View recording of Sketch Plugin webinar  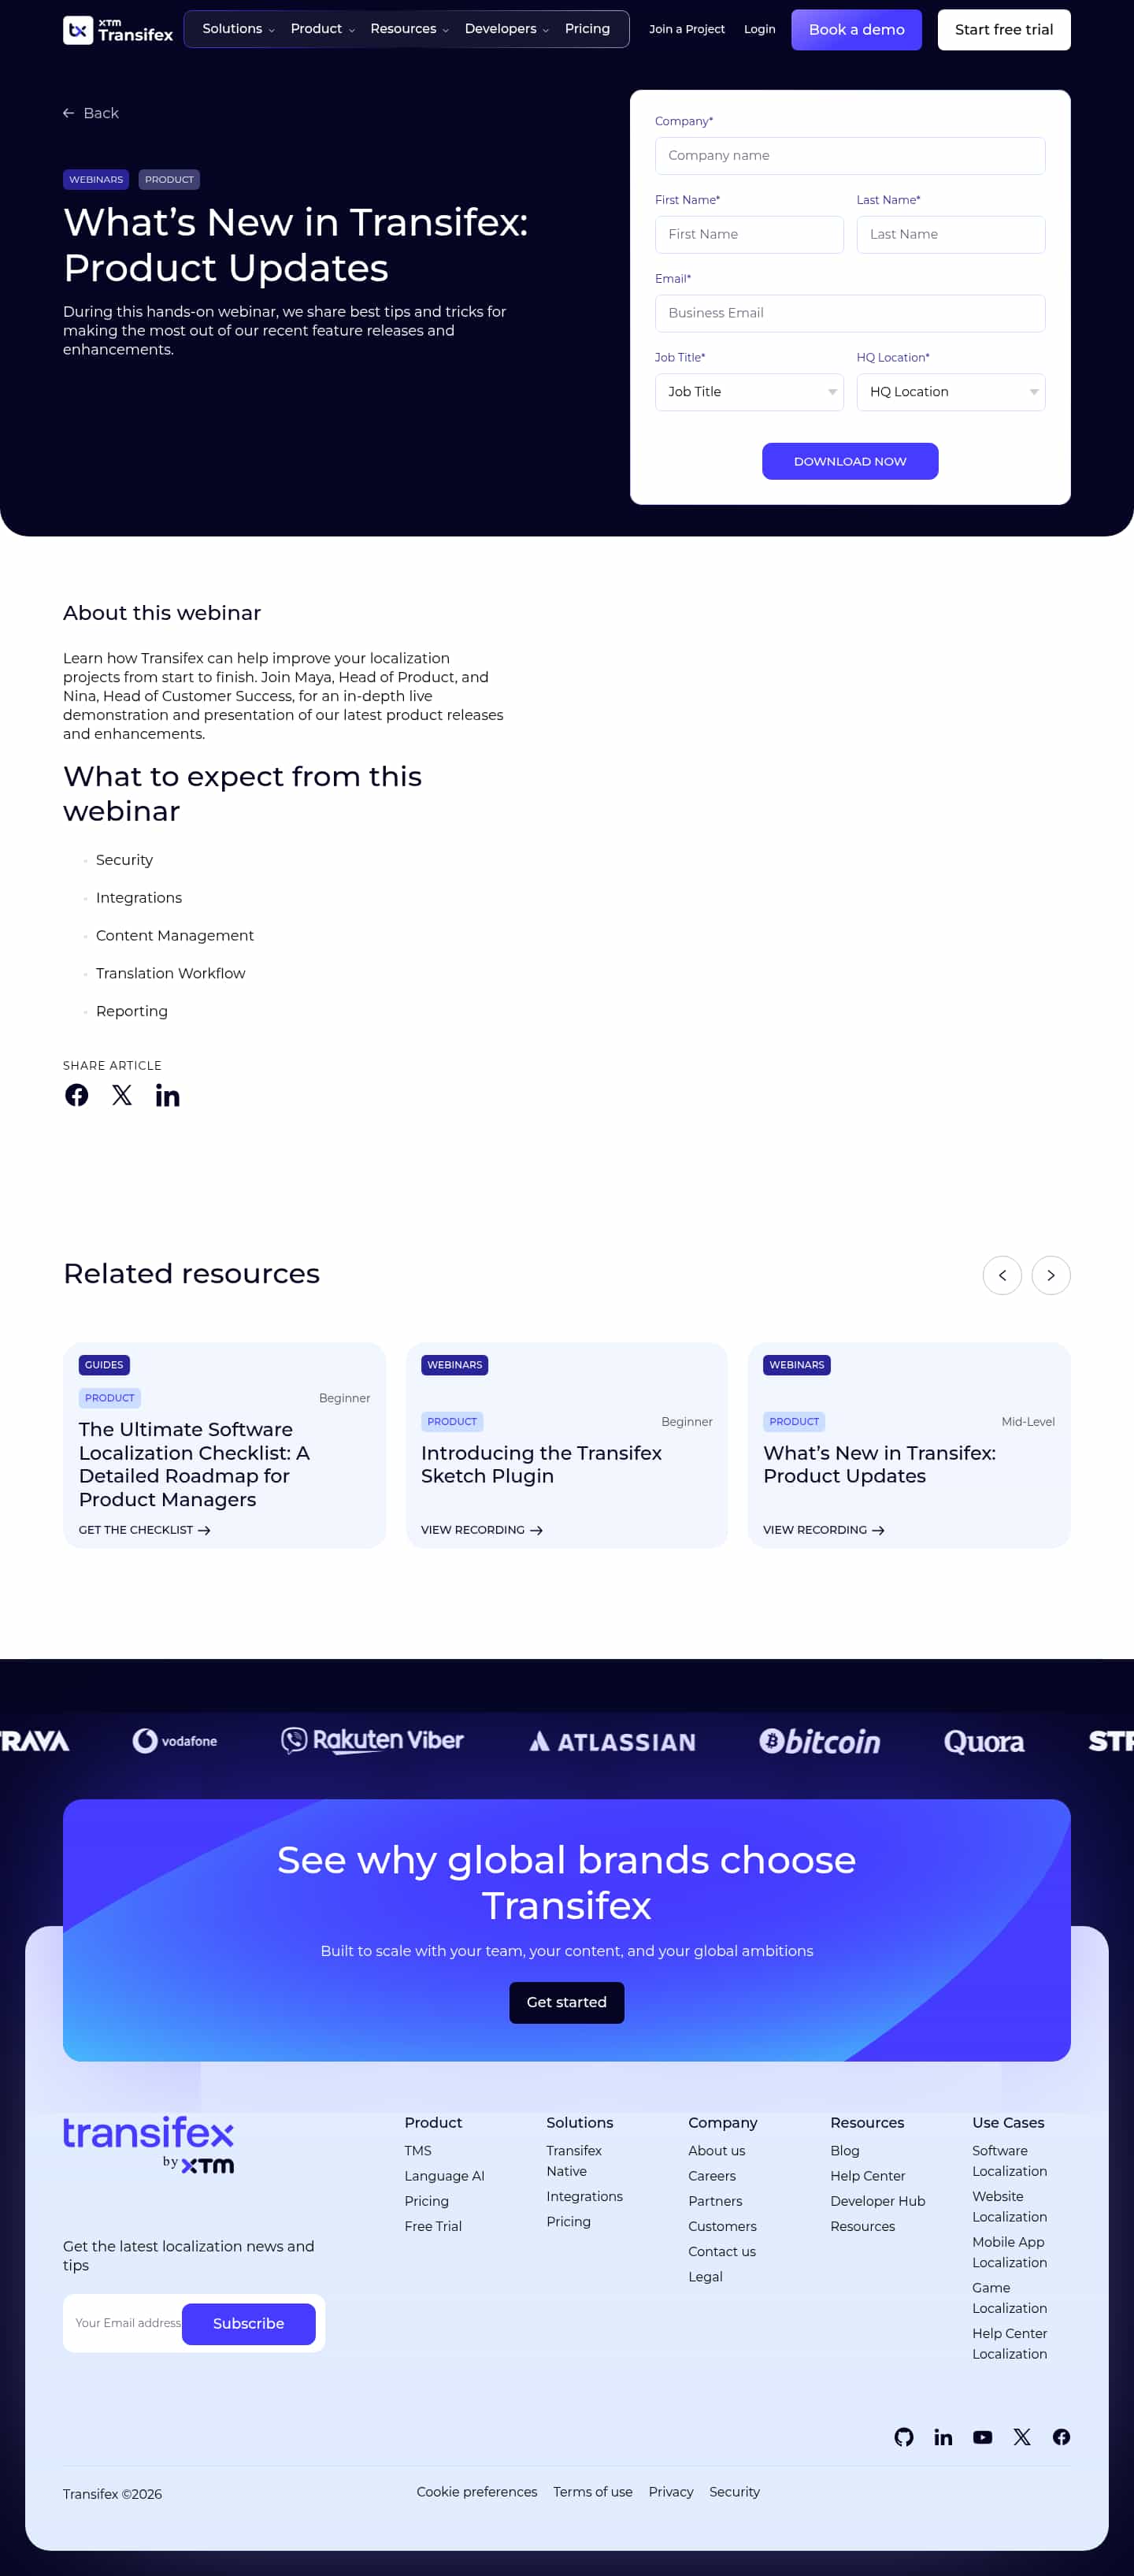[482, 1530]
